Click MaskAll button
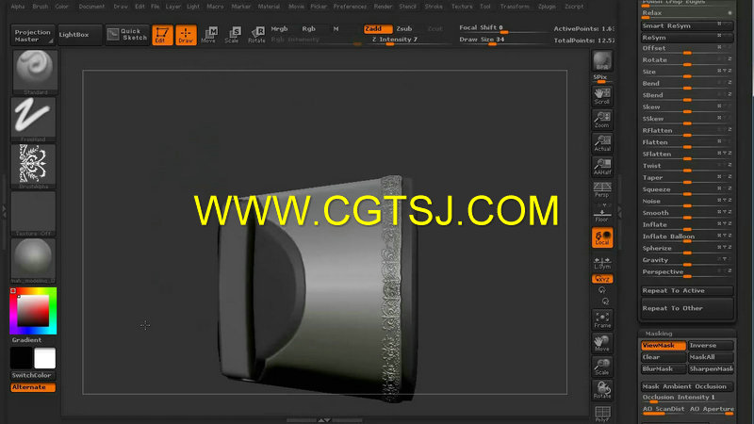Screen dimensions: 754x424 (x=711, y=357)
